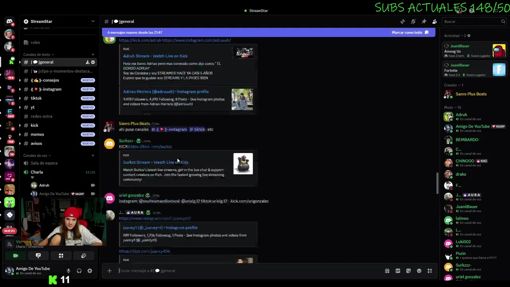
Task: Add channel to Canales de texto
Action: pyautogui.click(x=93, y=55)
